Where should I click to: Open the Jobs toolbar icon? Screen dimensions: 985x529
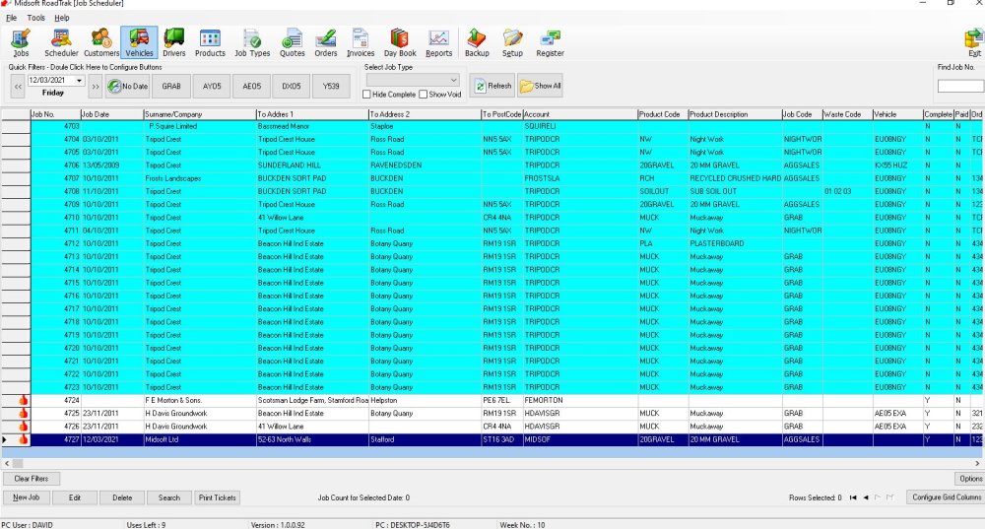pyautogui.click(x=21, y=42)
